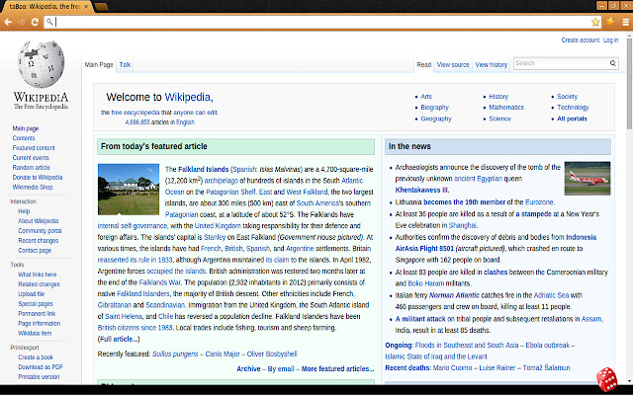The height and width of the screenshot is (395, 633).
Task: Open the Technology portal link
Action: (573, 108)
